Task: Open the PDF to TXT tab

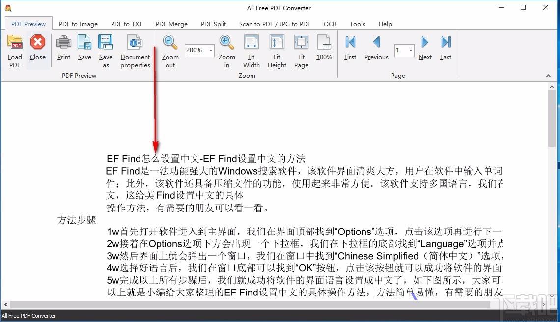Action: 126,24
